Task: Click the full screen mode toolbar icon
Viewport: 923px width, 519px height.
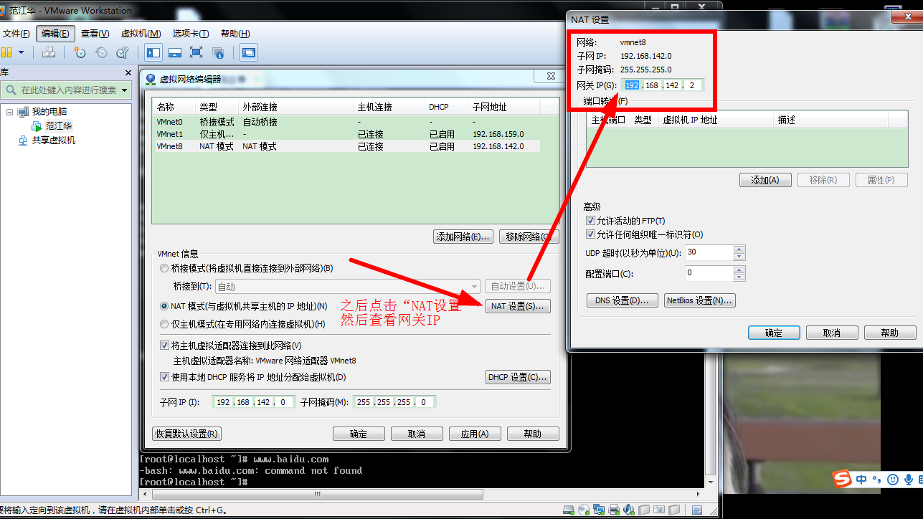Action: [196, 52]
